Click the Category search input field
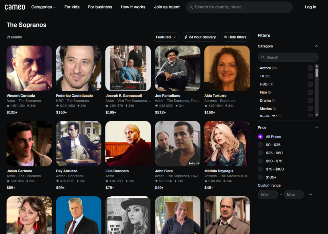Image resolution: width=328 pixels, height=234 pixels. tap(288, 57)
